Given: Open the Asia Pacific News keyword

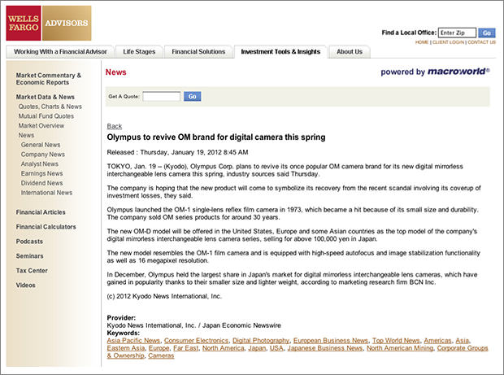Looking at the screenshot, I should (x=133, y=340).
